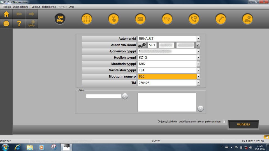Open the Diagnostiikka menu
The width and height of the screenshot is (269, 151).
point(20,7)
